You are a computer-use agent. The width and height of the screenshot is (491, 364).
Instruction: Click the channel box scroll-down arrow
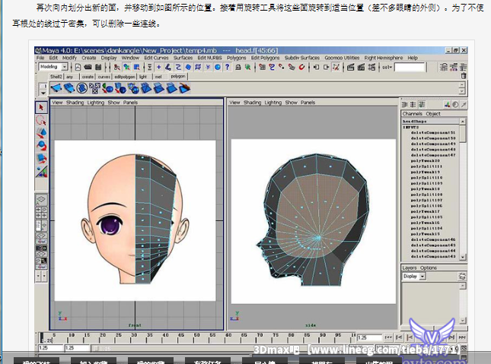point(463,257)
